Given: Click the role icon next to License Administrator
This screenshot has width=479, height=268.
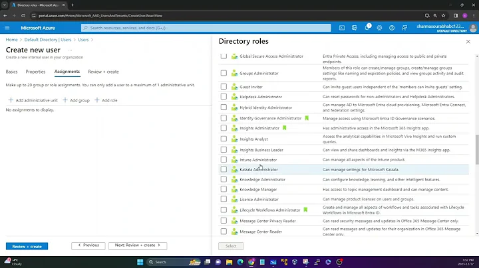Looking at the screenshot, I should [x=234, y=199].
